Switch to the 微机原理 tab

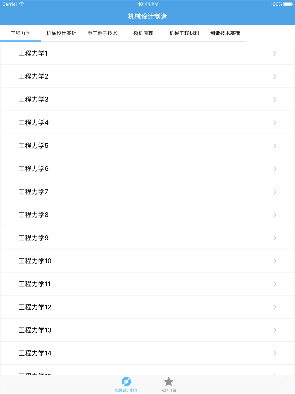pos(143,33)
